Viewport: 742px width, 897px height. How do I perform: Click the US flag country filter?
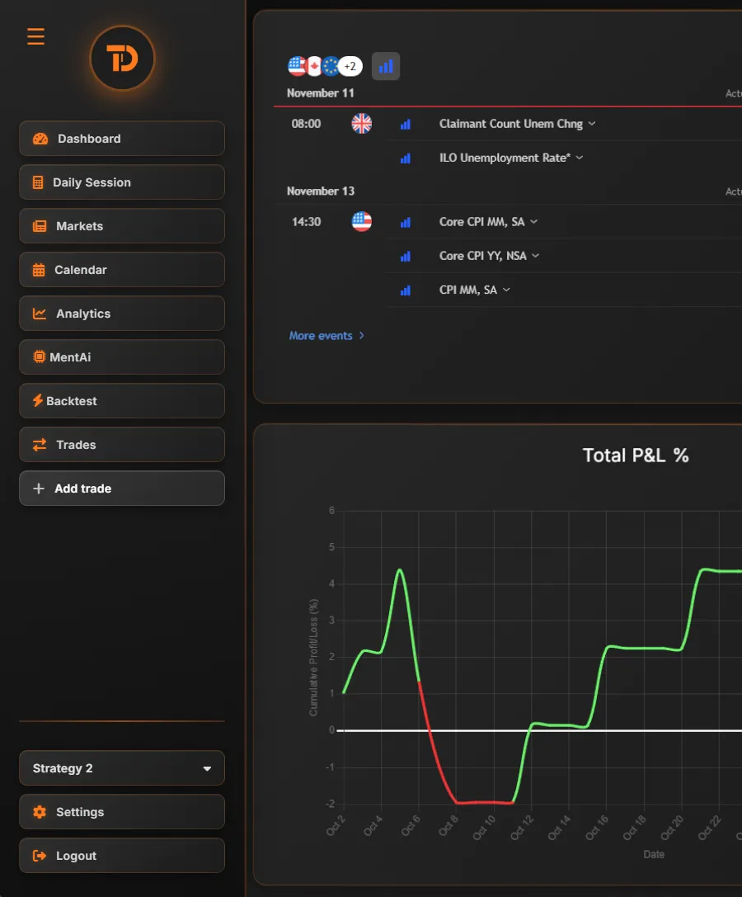coord(296,66)
